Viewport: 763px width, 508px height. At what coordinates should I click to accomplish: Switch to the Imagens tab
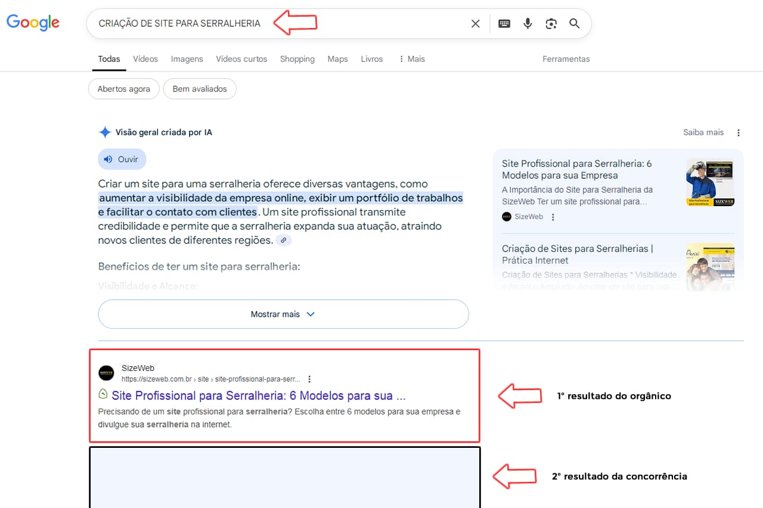point(187,59)
